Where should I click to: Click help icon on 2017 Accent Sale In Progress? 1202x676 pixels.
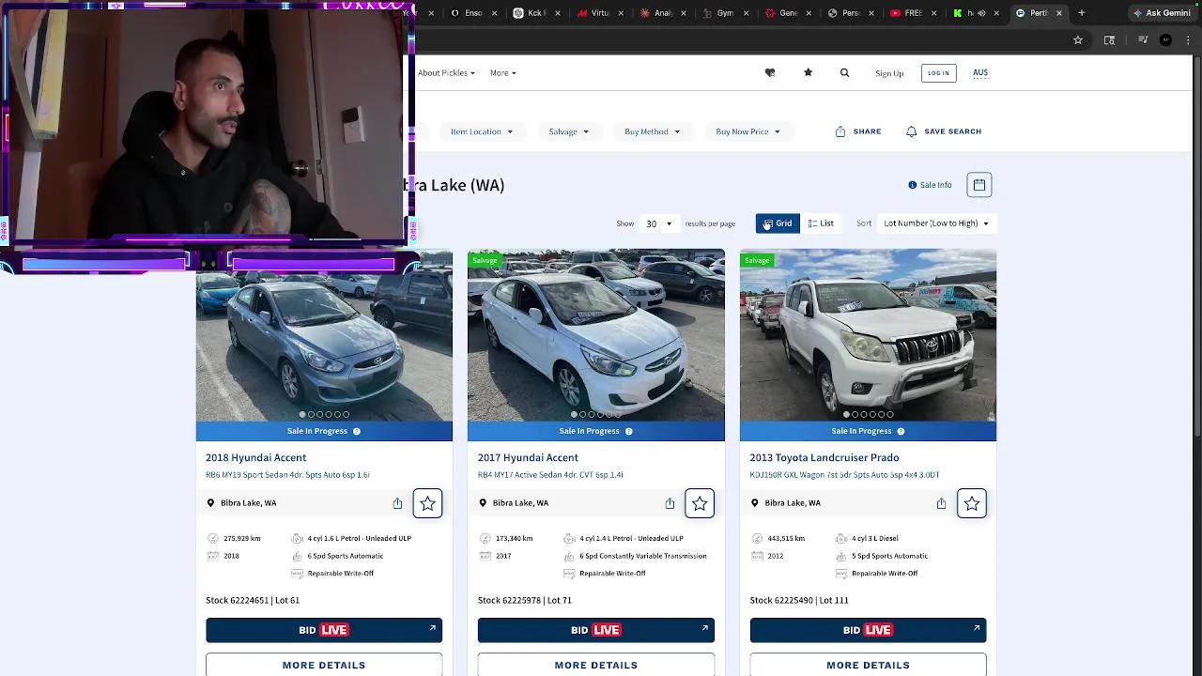(628, 431)
